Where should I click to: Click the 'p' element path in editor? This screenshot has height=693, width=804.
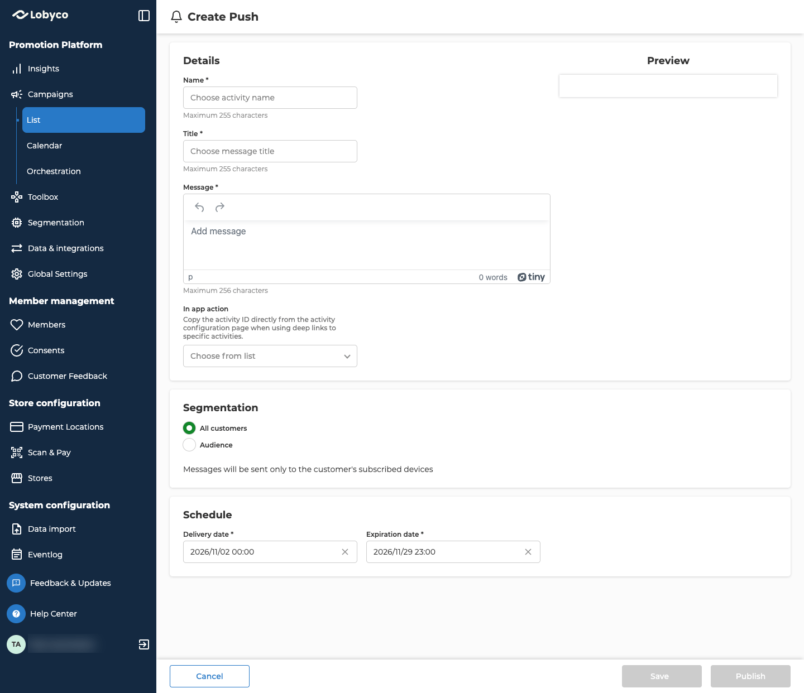190,277
